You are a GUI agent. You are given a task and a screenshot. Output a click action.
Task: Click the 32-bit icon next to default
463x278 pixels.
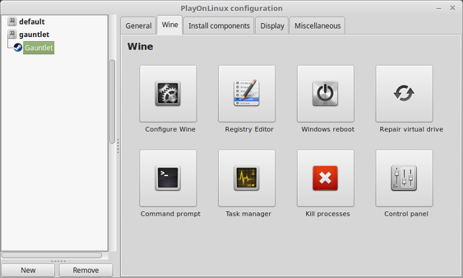pos(12,21)
